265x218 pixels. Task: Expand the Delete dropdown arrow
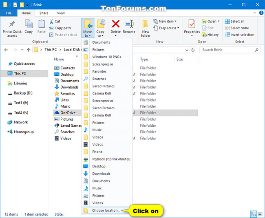[x=116, y=35]
